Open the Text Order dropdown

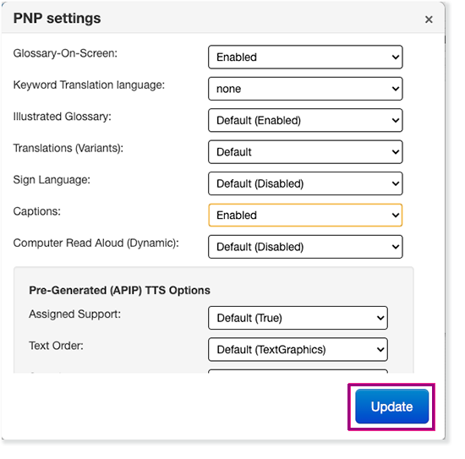298,349
